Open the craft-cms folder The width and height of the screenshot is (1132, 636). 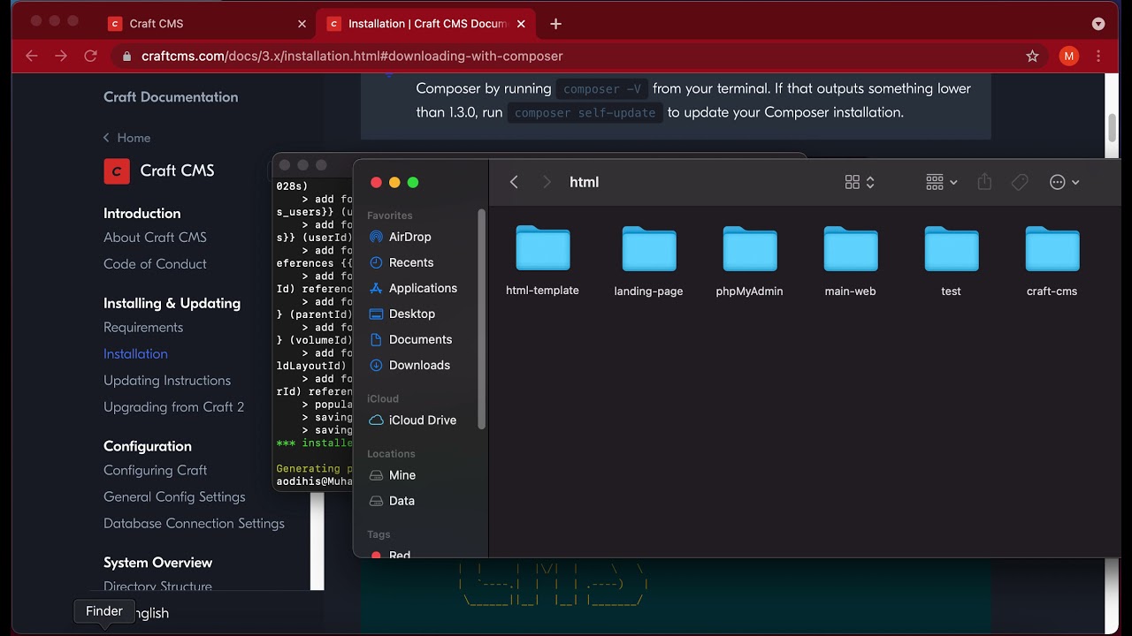point(1052,260)
